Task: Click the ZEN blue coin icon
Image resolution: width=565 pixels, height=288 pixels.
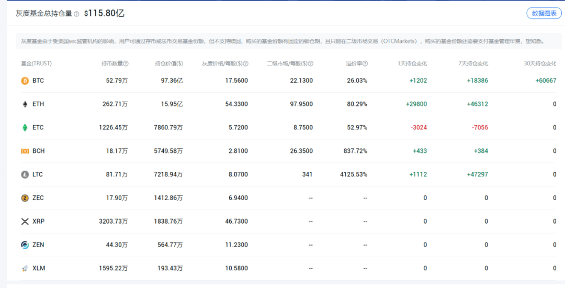Action: (x=25, y=245)
